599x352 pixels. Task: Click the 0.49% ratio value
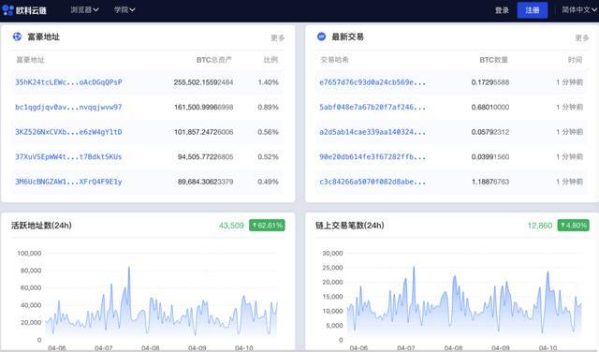tap(269, 182)
